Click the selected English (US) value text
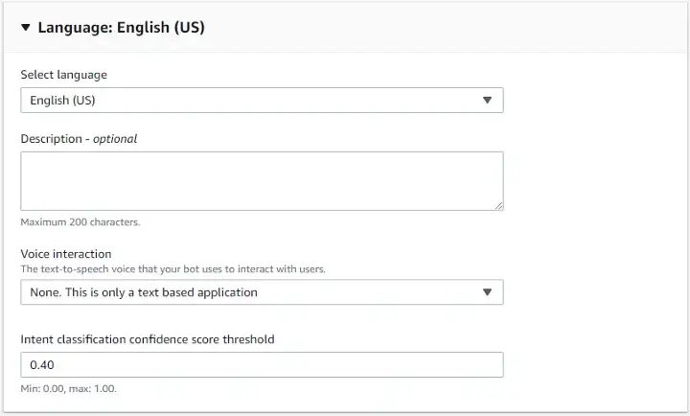This screenshot has width=690, height=416. (x=63, y=100)
